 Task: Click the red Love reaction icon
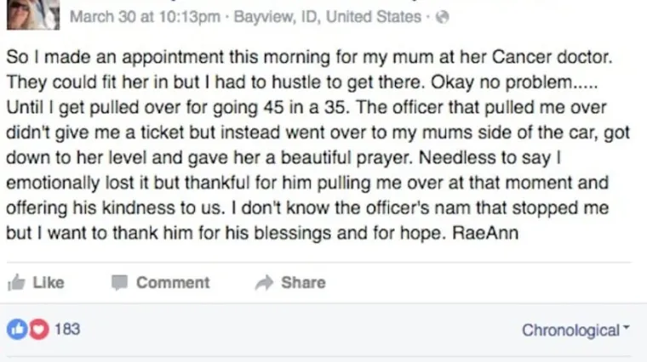coord(38,329)
